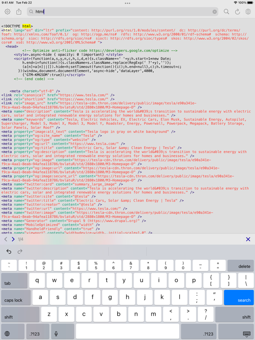Start dictation with microphone key

[63, 331]
